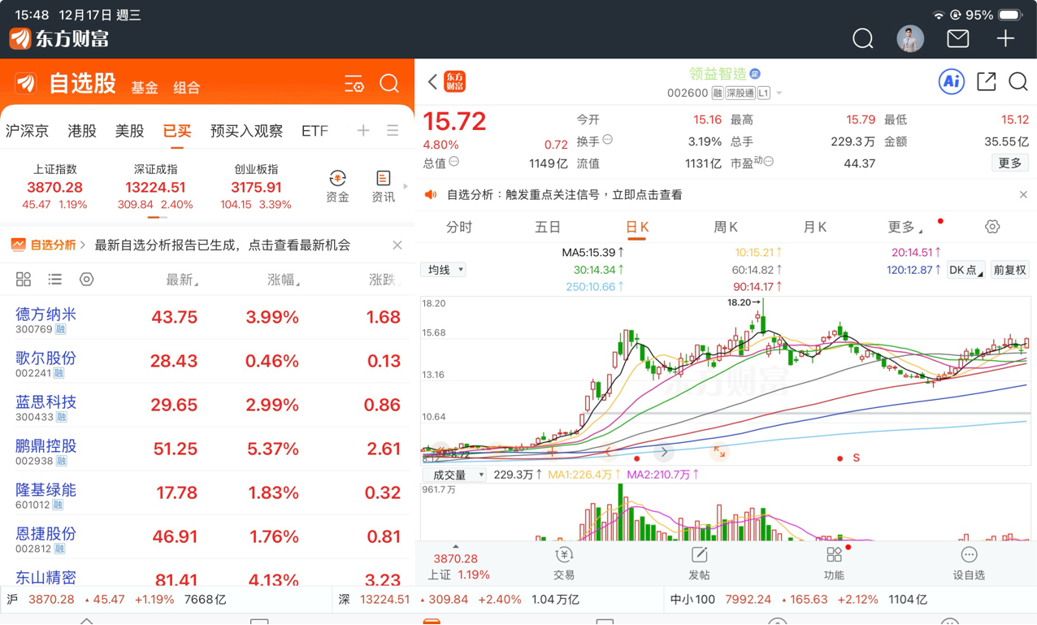Sort watchlist by 最新 price

tap(182, 280)
